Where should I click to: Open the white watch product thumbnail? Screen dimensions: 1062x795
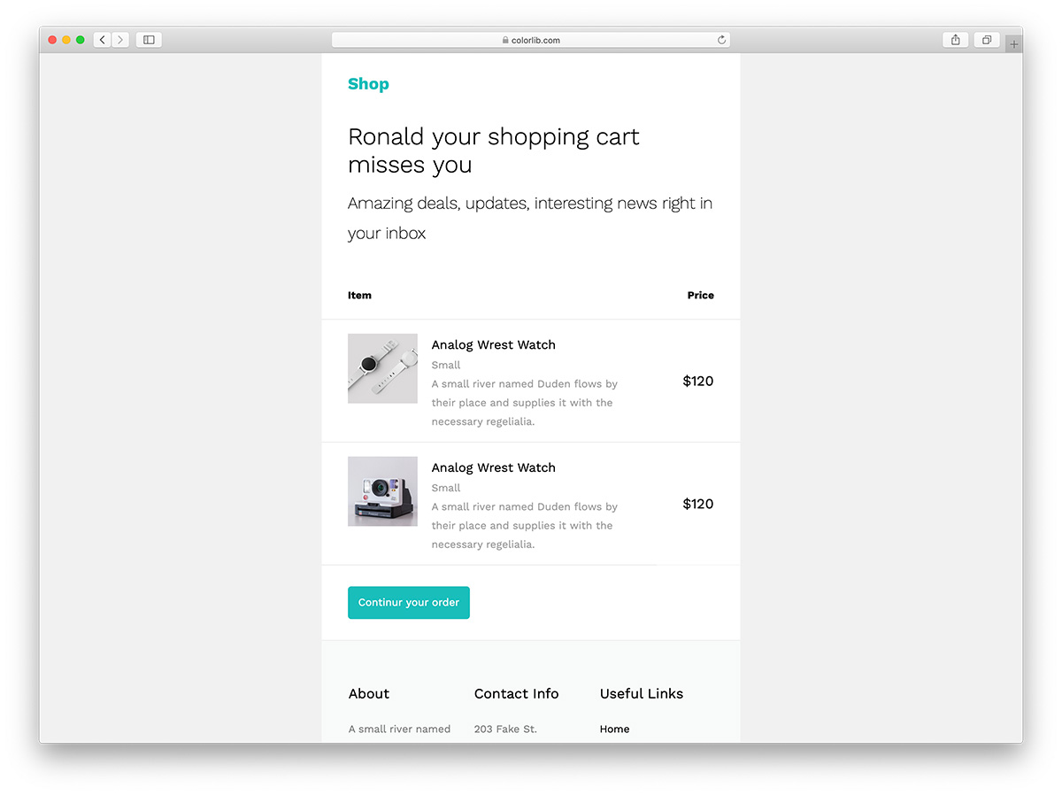click(382, 368)
